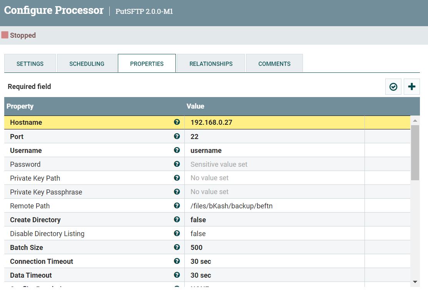Image resolution: width=428 pixels, height=290 pixels.
Task: Select the Hostname property row
Action: 77,122
